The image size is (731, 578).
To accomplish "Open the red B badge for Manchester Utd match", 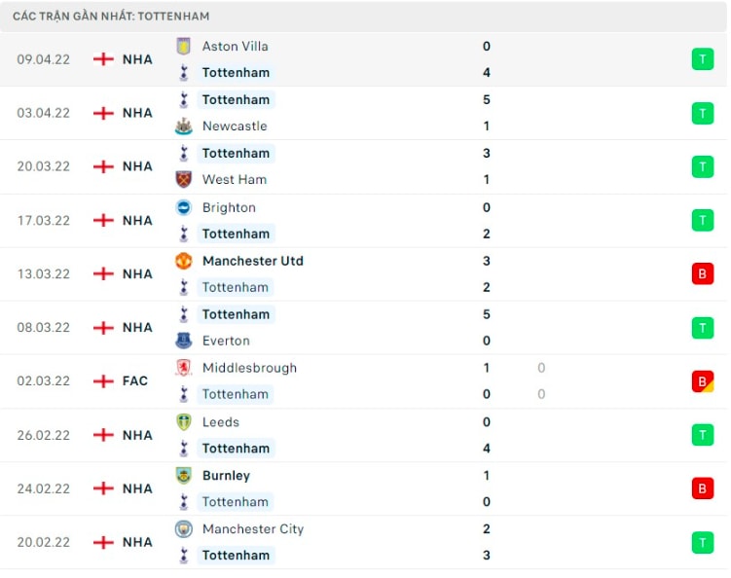I will [703, 273].
